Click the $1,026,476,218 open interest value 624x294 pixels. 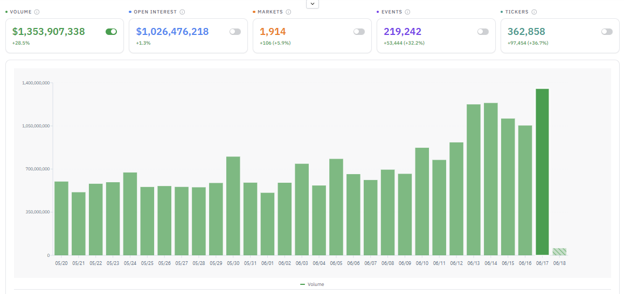click(172, 31)
